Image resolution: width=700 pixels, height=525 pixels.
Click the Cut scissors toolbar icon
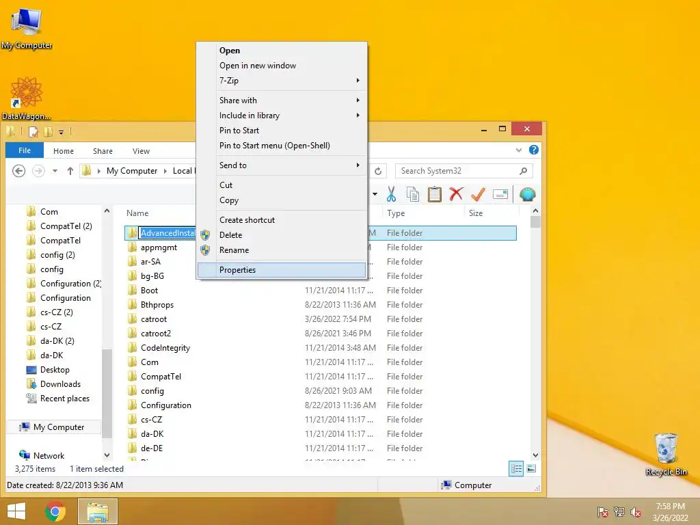coord(391,194)
